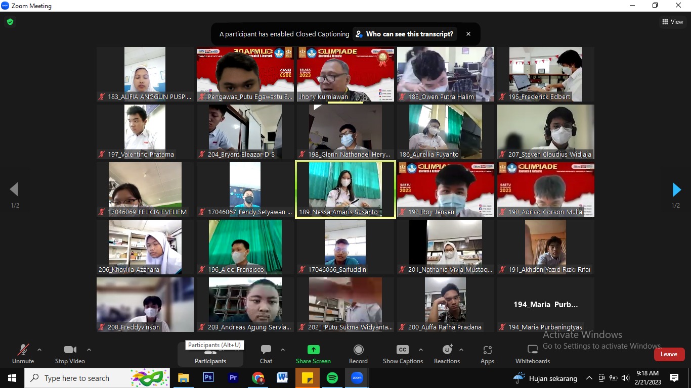
Task: Click 186_Aurellia Fuyanto name label
Action: click(429, 154)
